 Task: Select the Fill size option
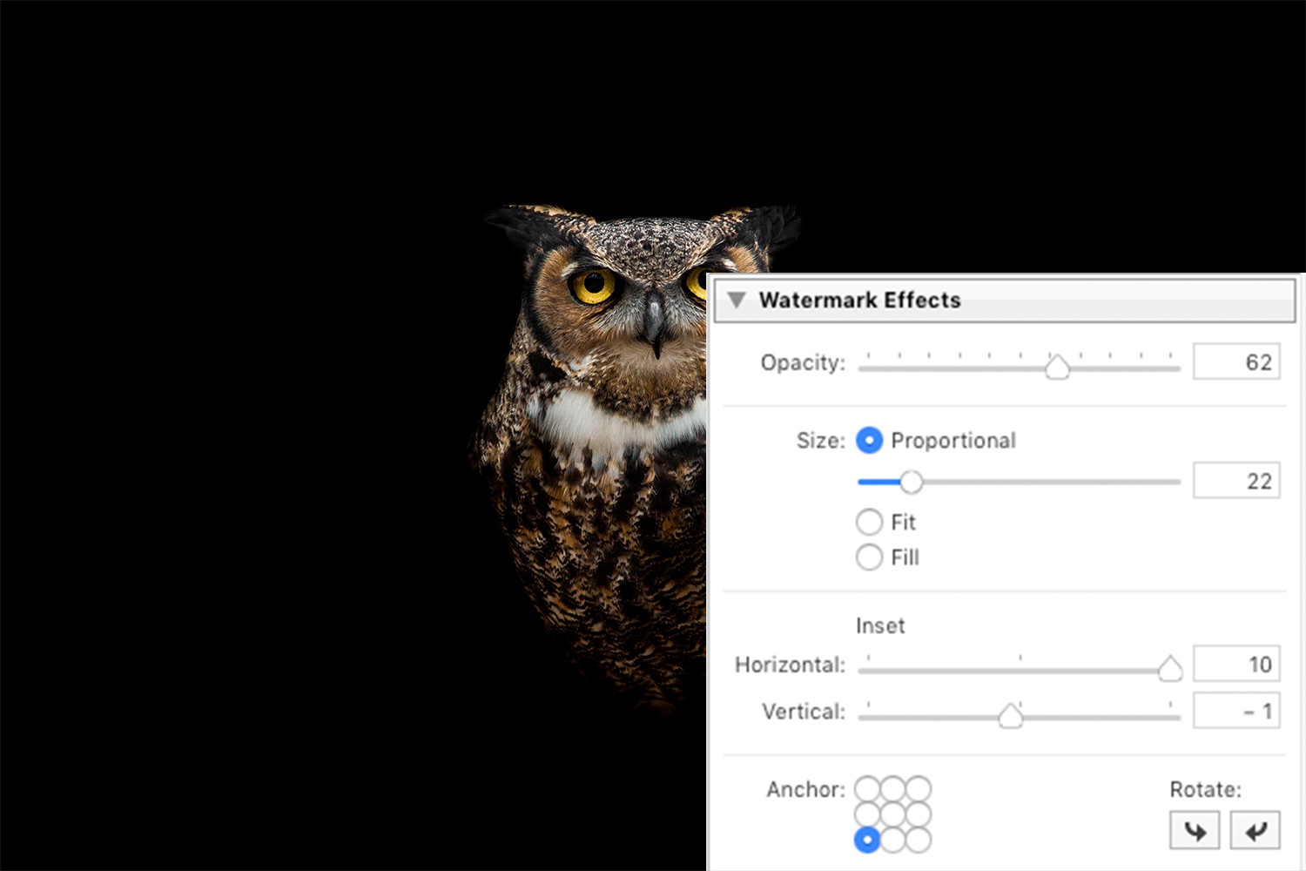tap(869, 557)
